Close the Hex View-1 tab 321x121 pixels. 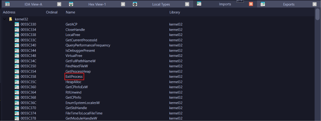123,4
